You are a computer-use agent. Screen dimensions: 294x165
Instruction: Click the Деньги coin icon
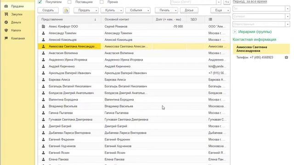click(x=6, y=22)
